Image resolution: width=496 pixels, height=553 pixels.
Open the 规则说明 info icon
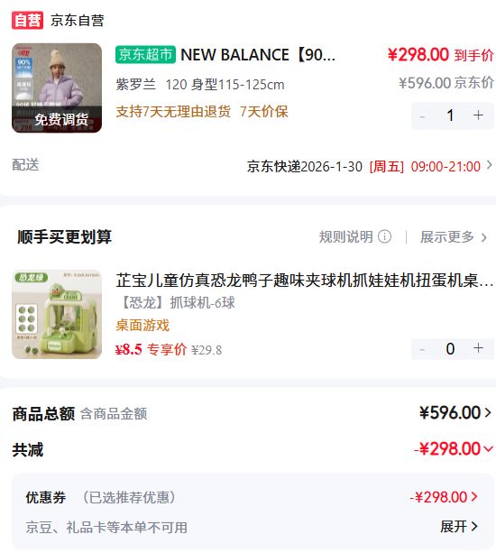click(x=384, y=236)
